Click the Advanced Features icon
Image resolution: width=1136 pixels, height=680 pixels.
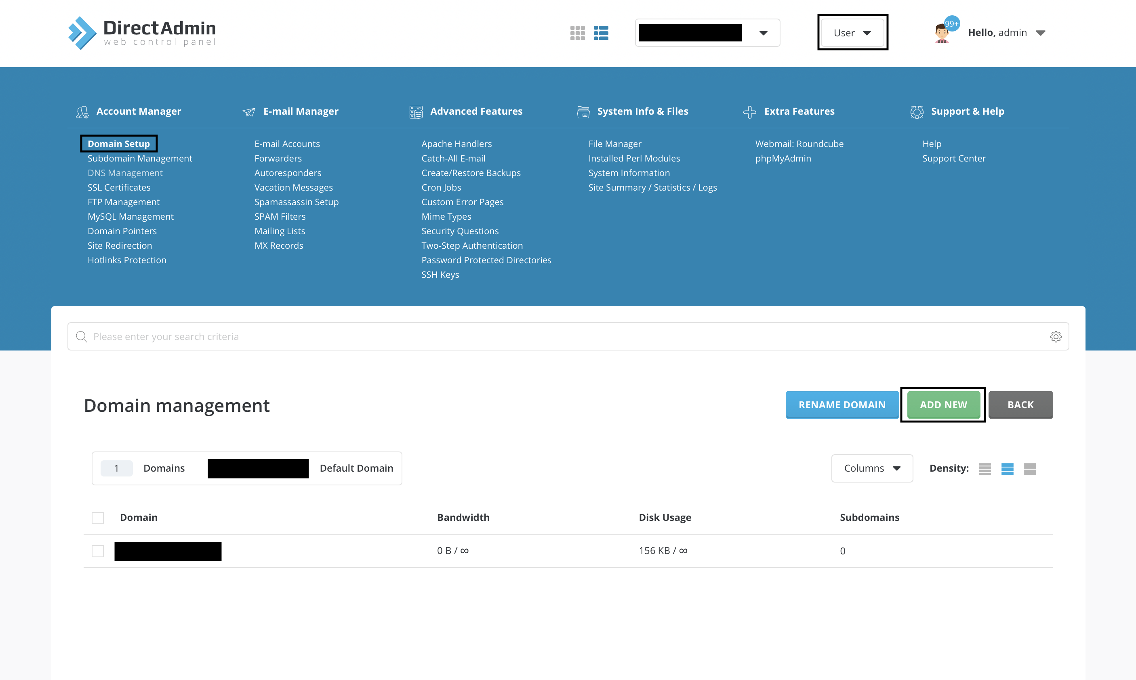416,112
